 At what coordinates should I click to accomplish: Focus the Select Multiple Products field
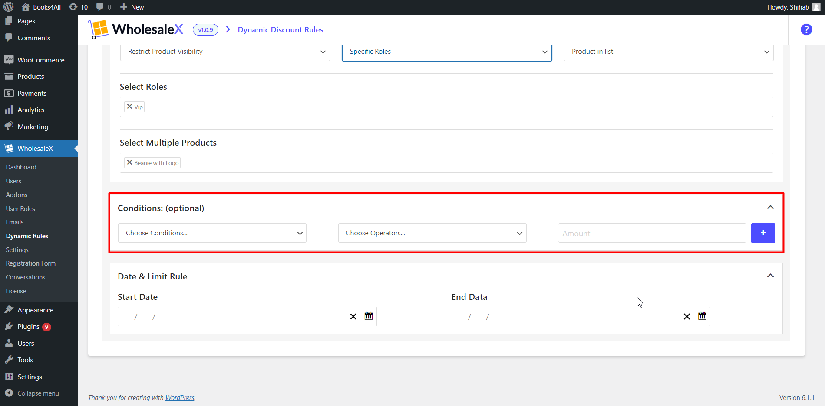[446, 162]
